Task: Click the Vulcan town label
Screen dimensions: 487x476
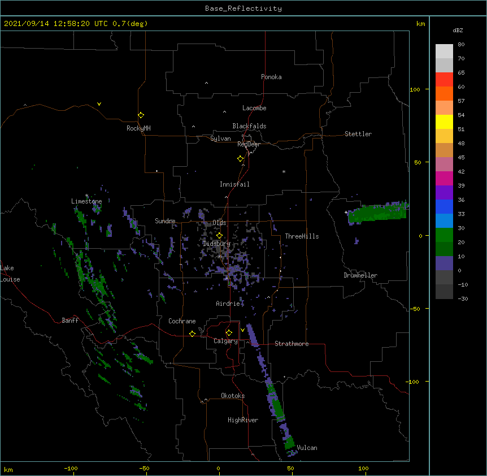Action: point(307,448)
